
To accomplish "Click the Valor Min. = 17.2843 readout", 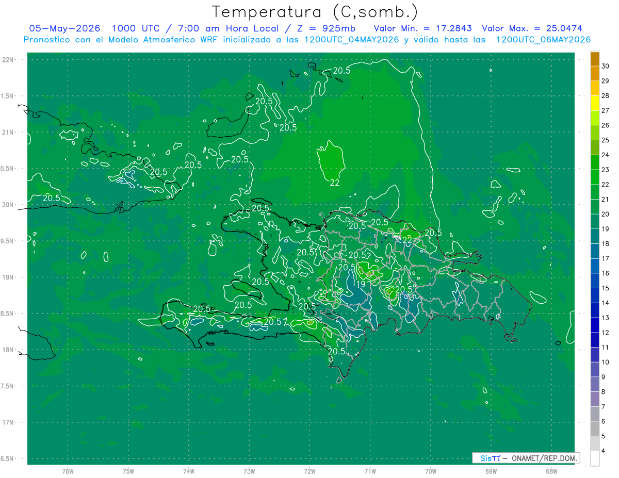I will point(423,28).
